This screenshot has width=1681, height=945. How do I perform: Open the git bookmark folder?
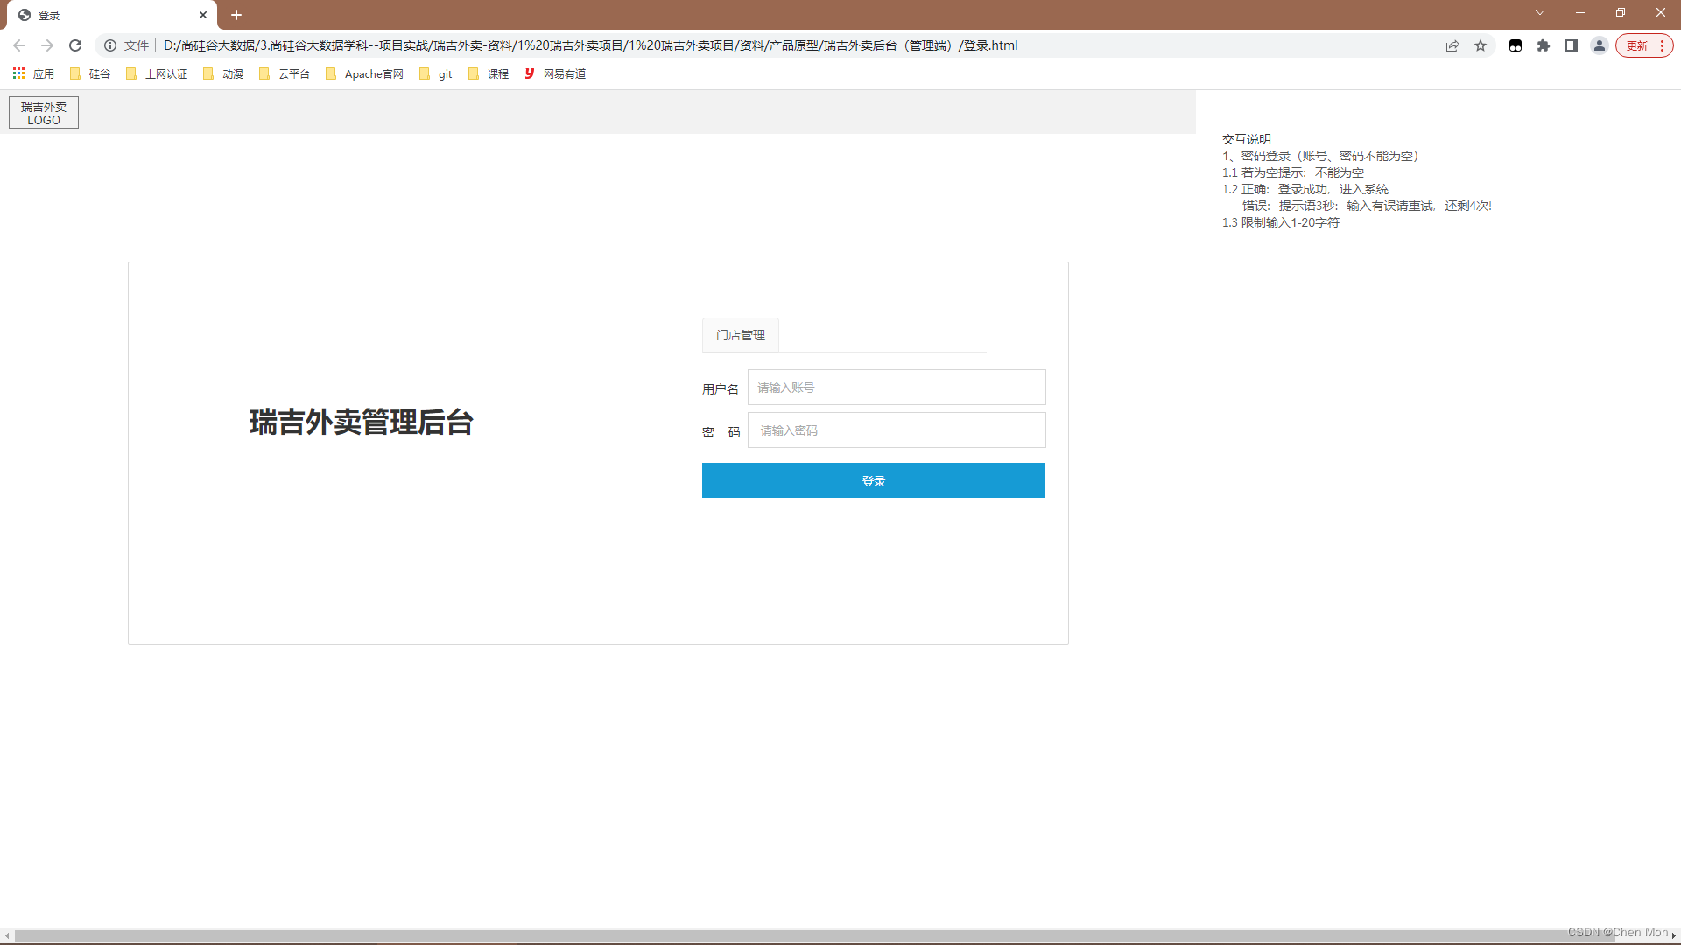point(436,74)
